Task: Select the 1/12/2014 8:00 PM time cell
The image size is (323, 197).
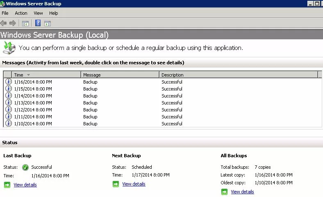Action: [33, 110]
